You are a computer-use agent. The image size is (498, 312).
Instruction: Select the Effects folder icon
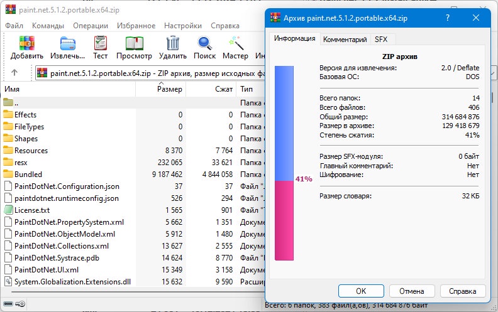[x=8, y=114]
